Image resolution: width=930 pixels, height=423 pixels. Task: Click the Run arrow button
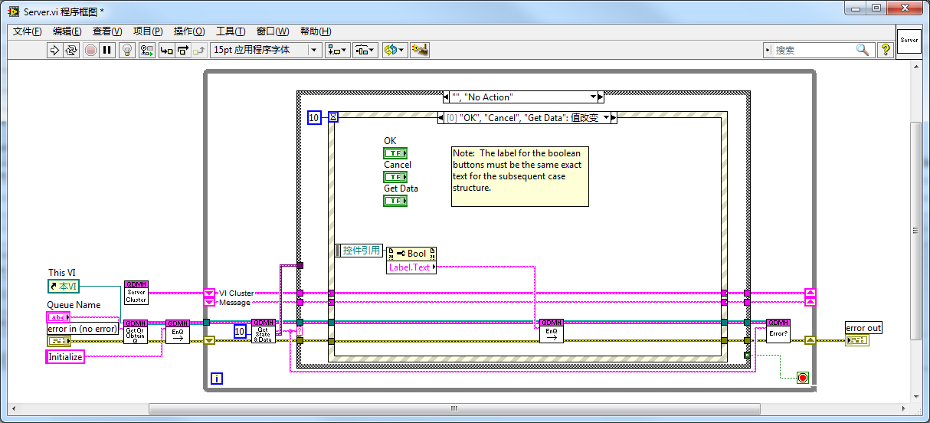click(54, 50)
